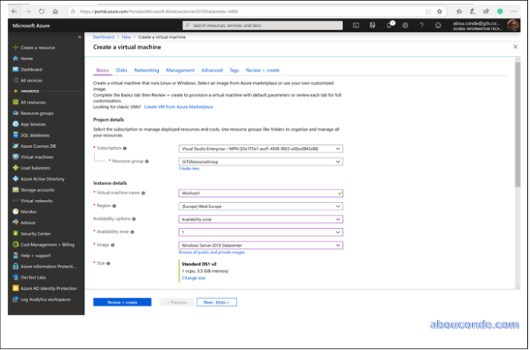Click the Change size link
530x350 pixels.
click(x=193, y=278)
